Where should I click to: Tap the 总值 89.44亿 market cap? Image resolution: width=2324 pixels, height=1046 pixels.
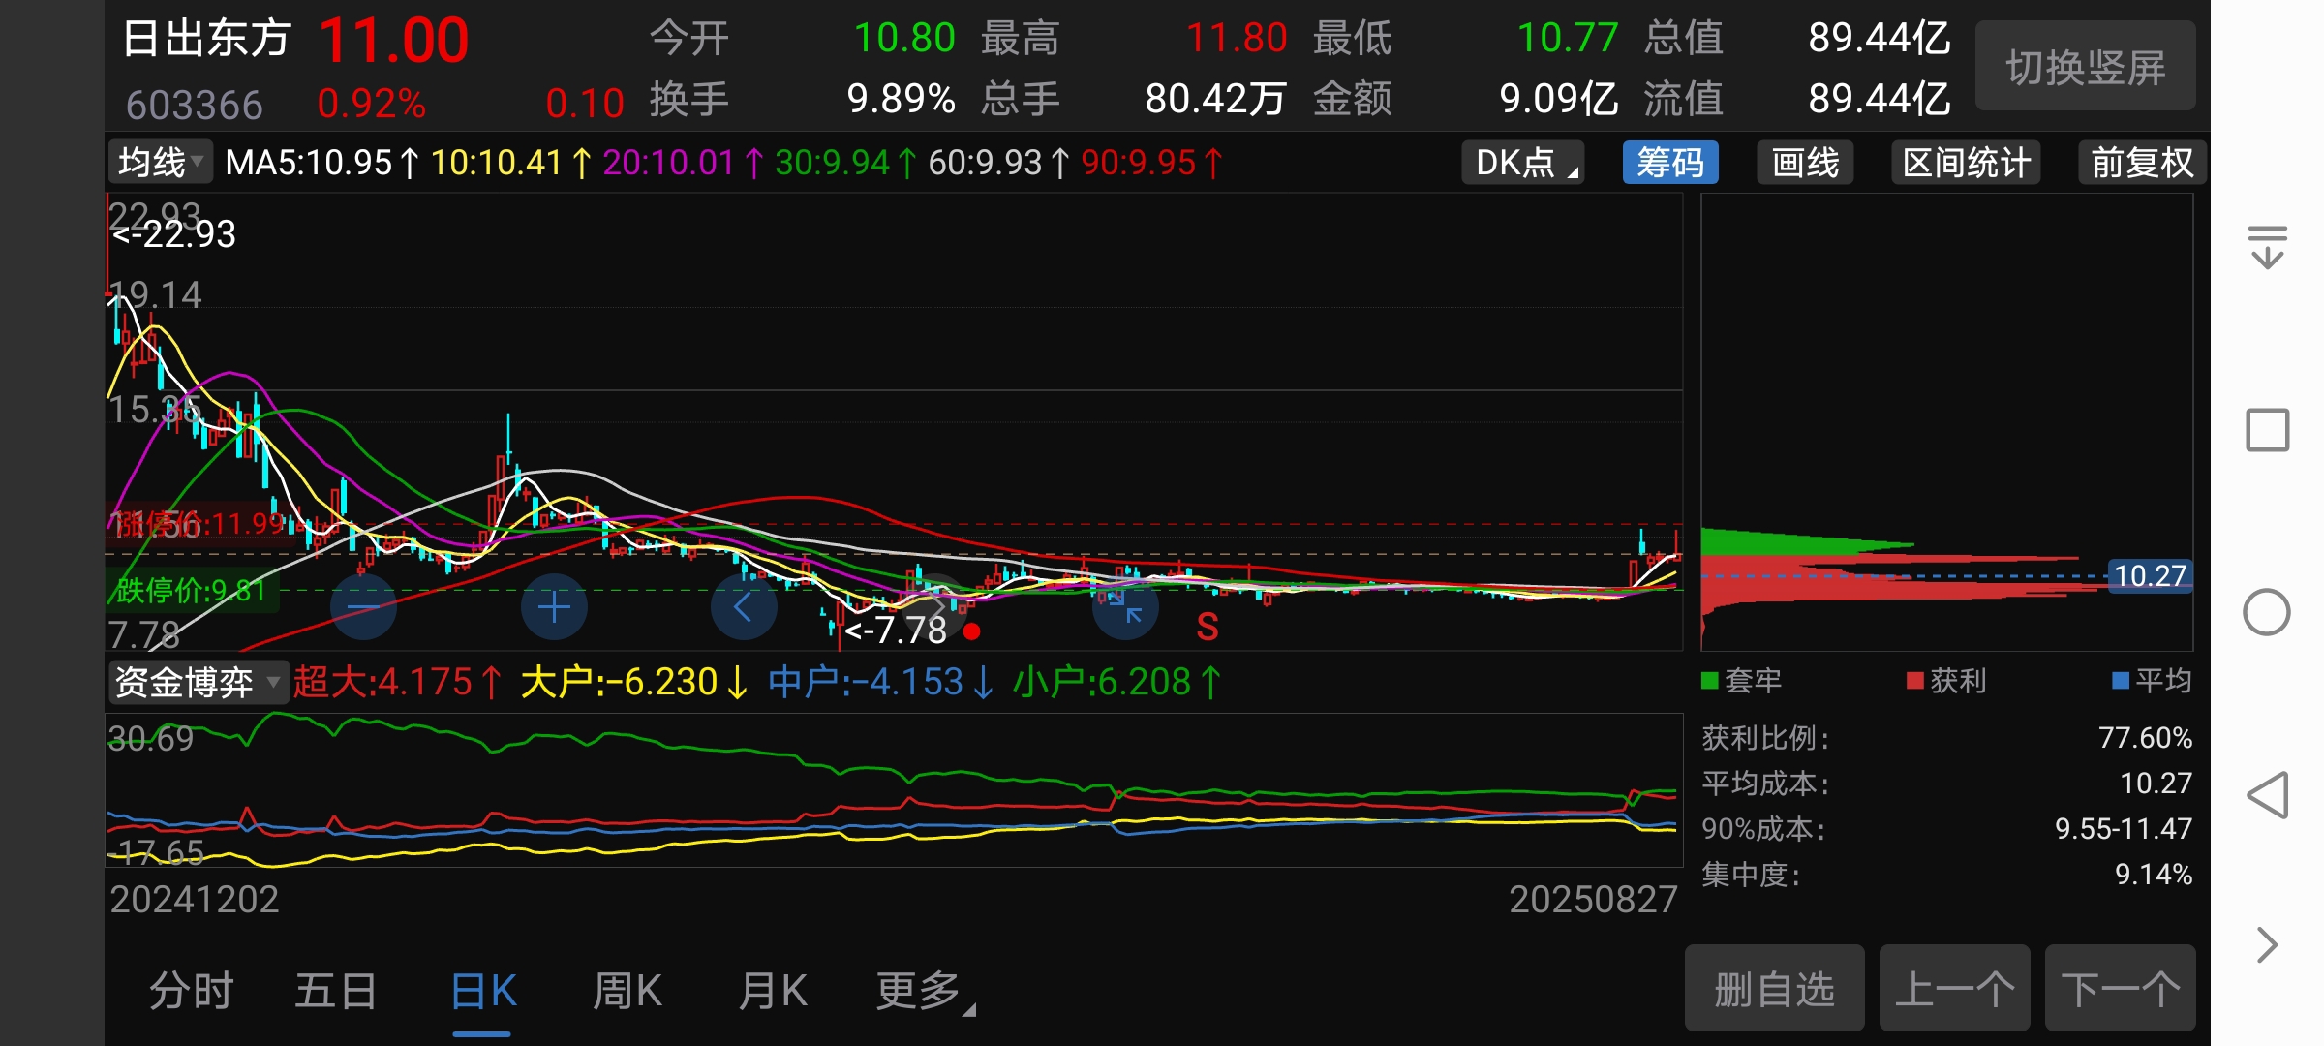(1880, 39)
